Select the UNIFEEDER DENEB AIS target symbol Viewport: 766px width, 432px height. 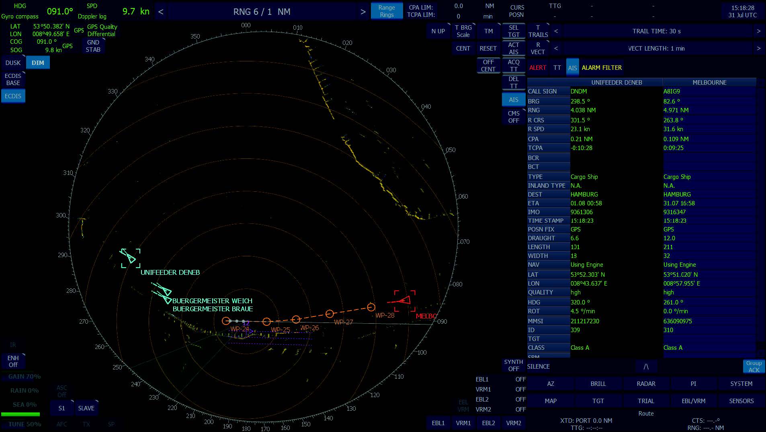[x=131, y=258]
